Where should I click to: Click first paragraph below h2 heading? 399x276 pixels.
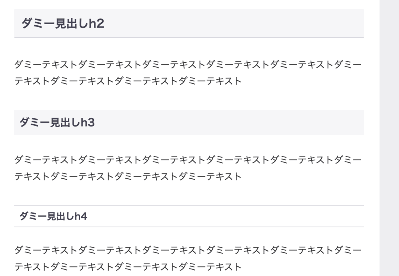[x=188, y=73]
